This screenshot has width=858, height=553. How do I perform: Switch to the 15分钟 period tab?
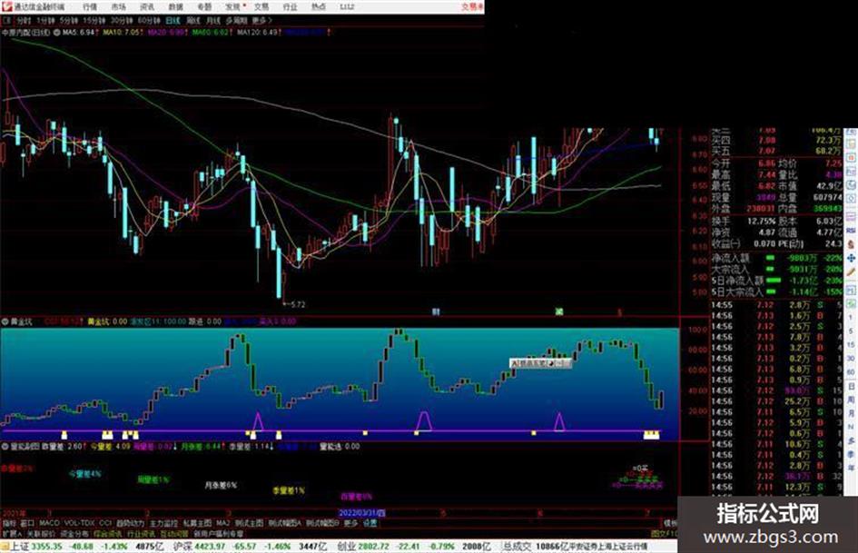[94, 20]
